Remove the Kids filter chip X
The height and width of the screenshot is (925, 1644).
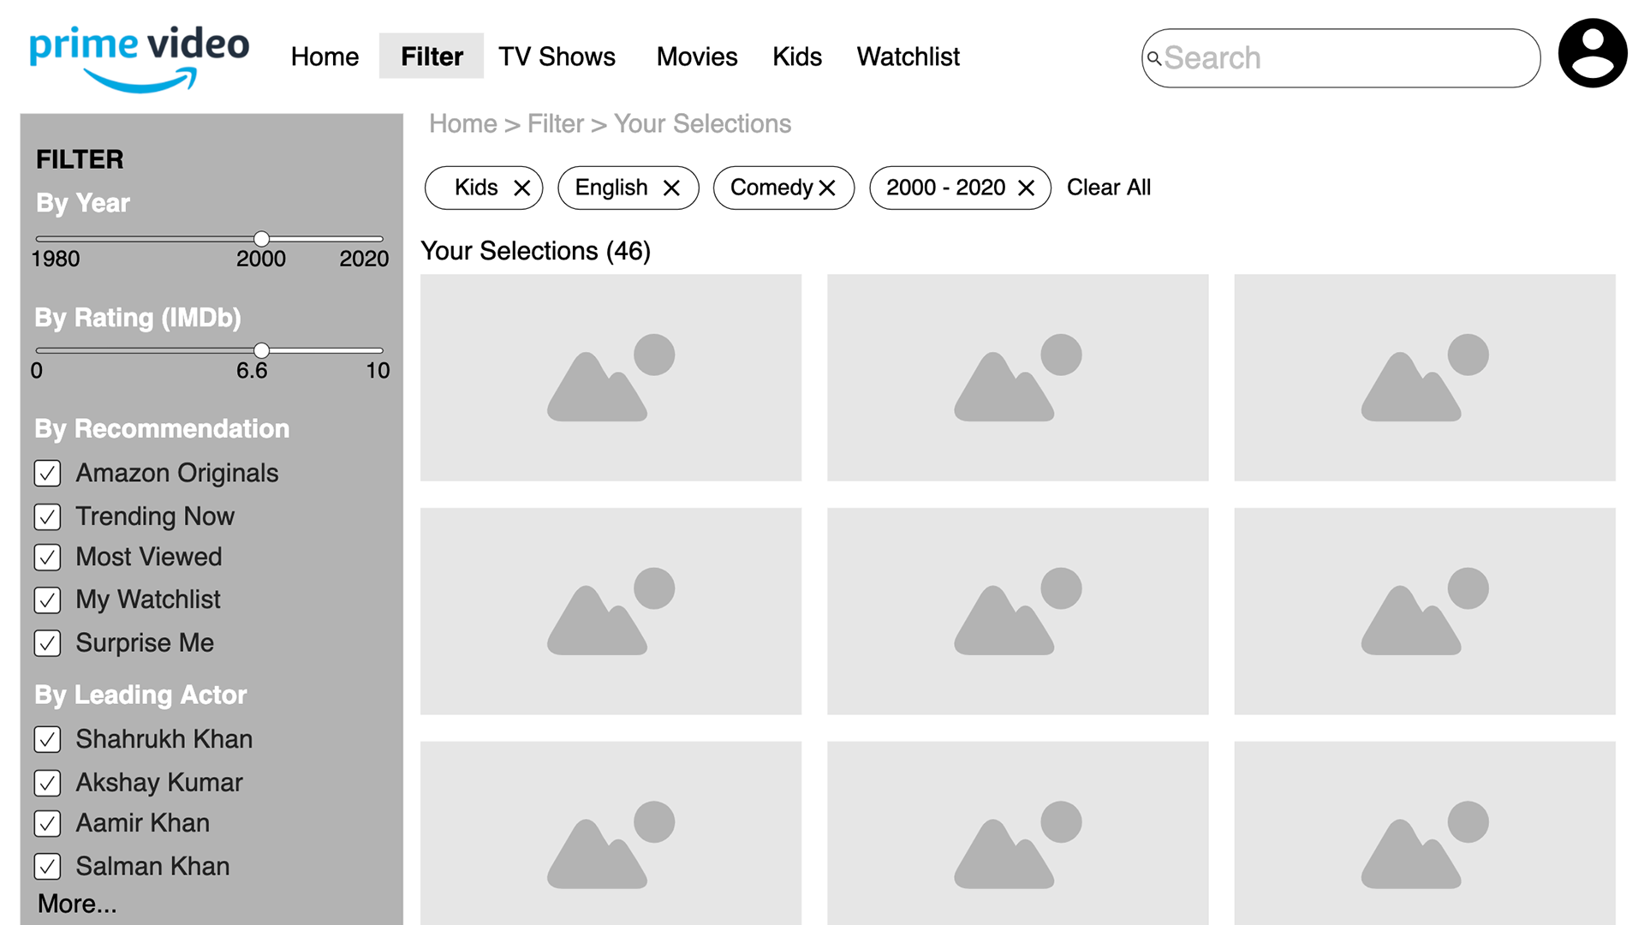point(521,188)
